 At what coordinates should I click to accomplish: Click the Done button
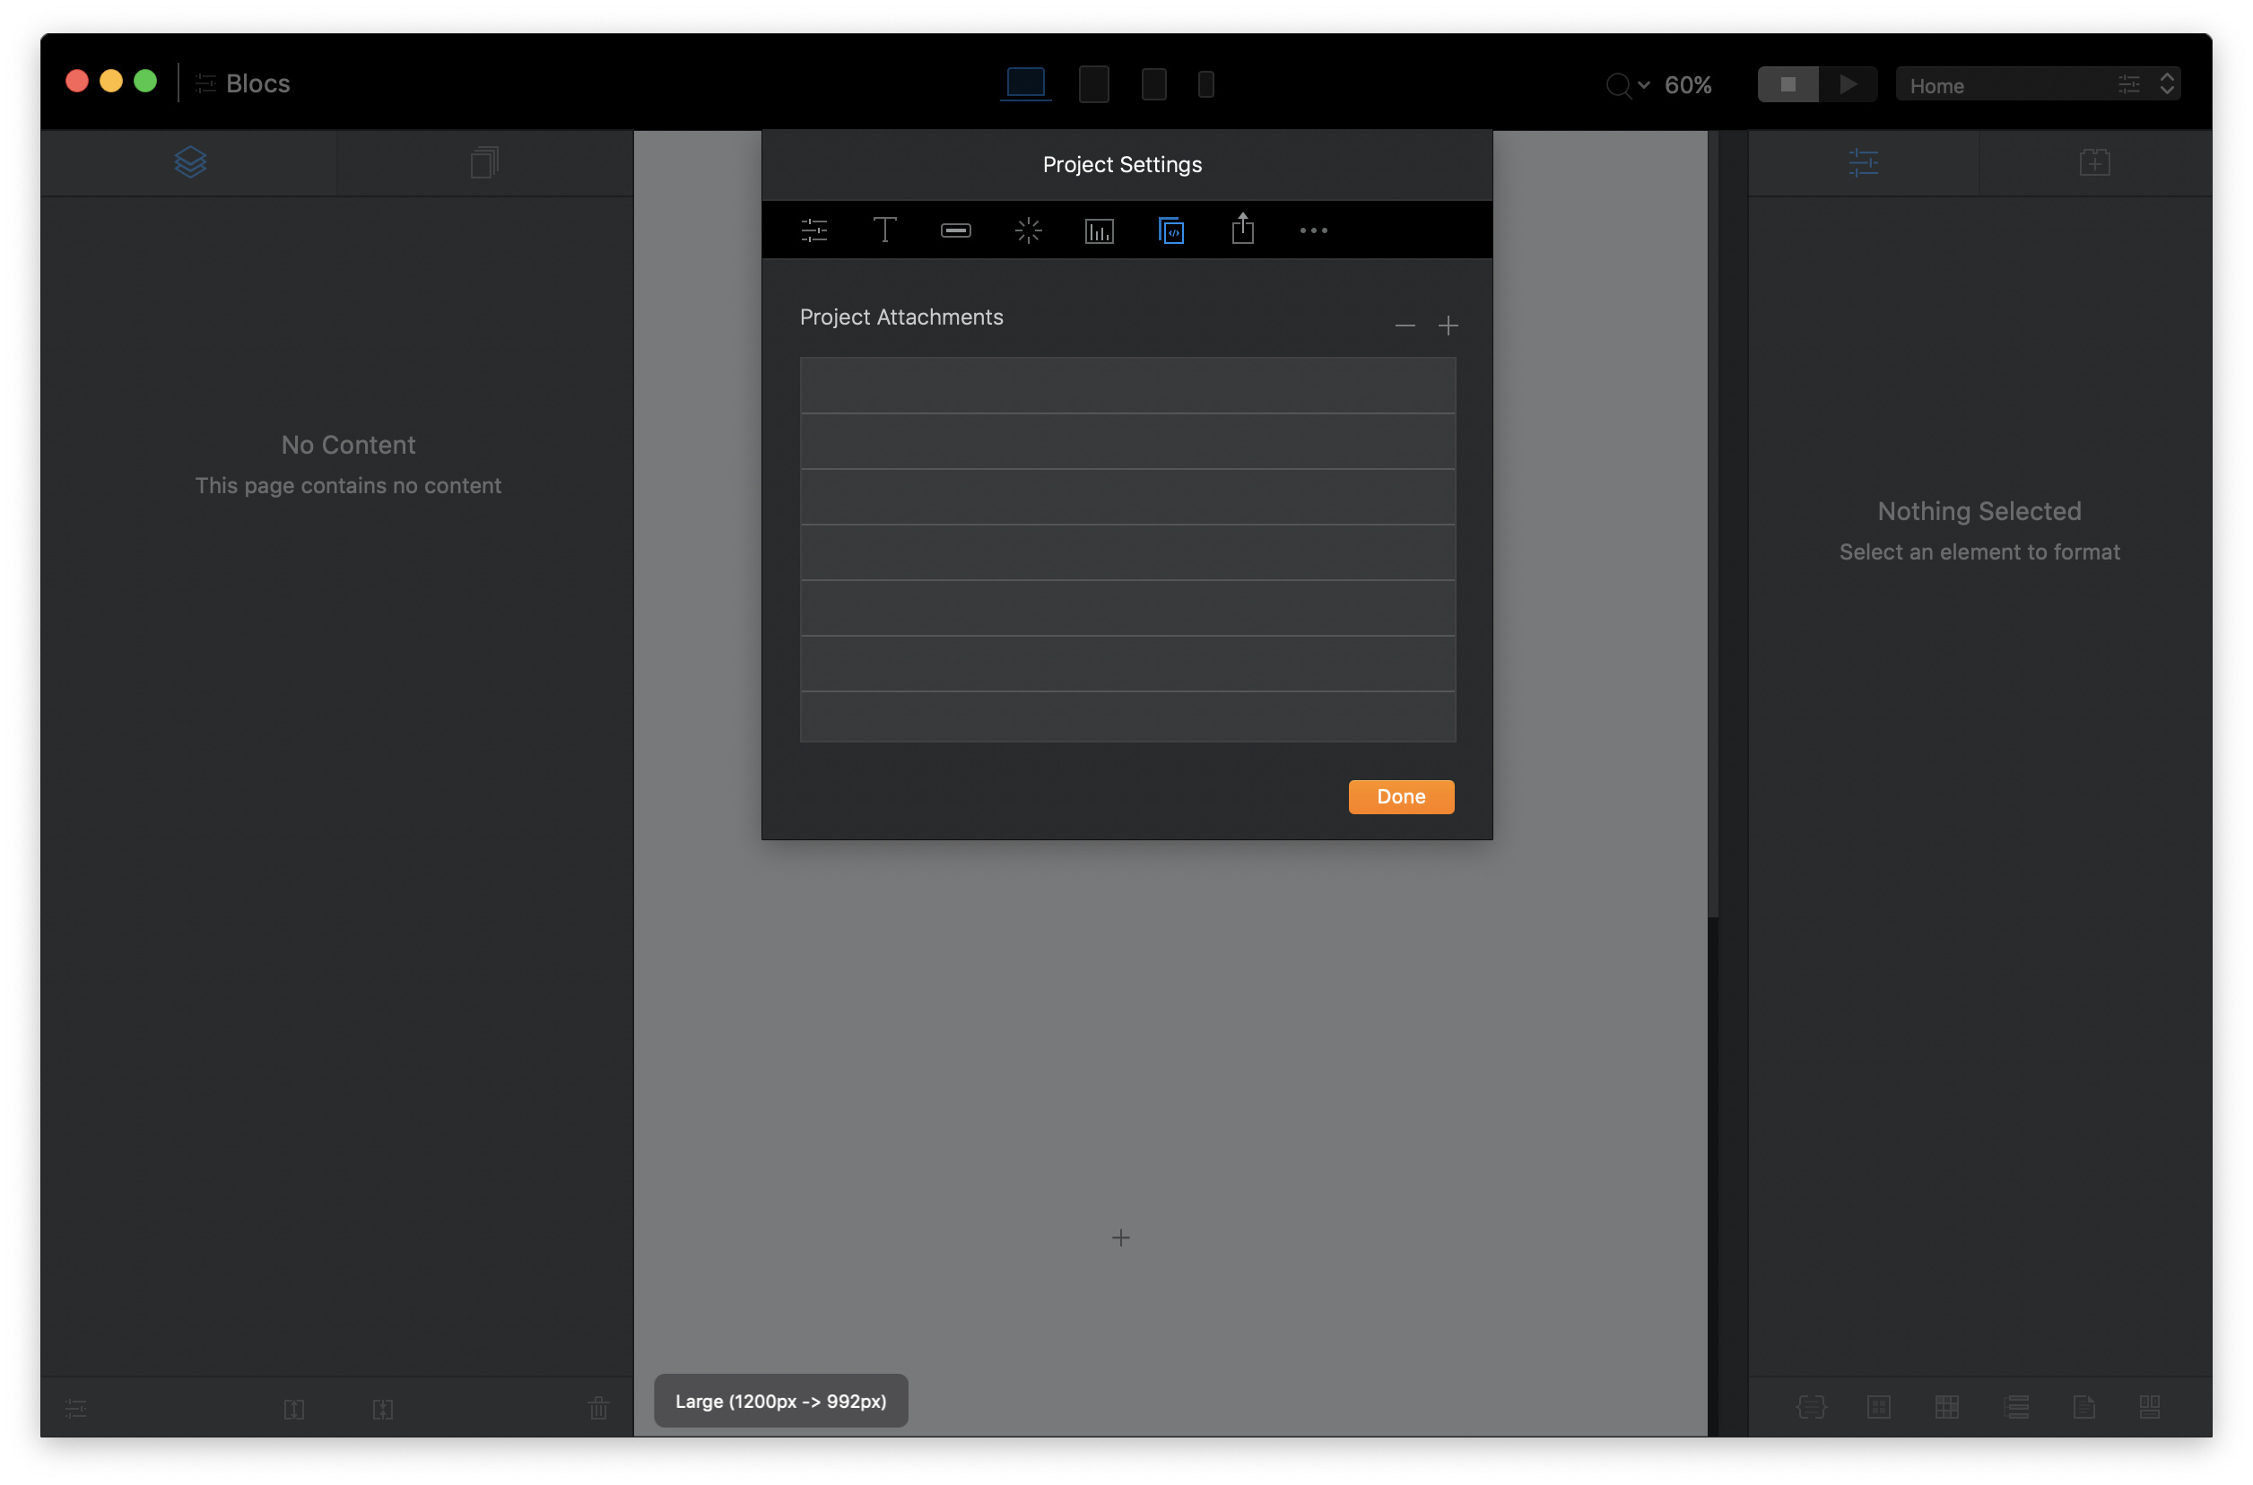tap(1401, 796)
